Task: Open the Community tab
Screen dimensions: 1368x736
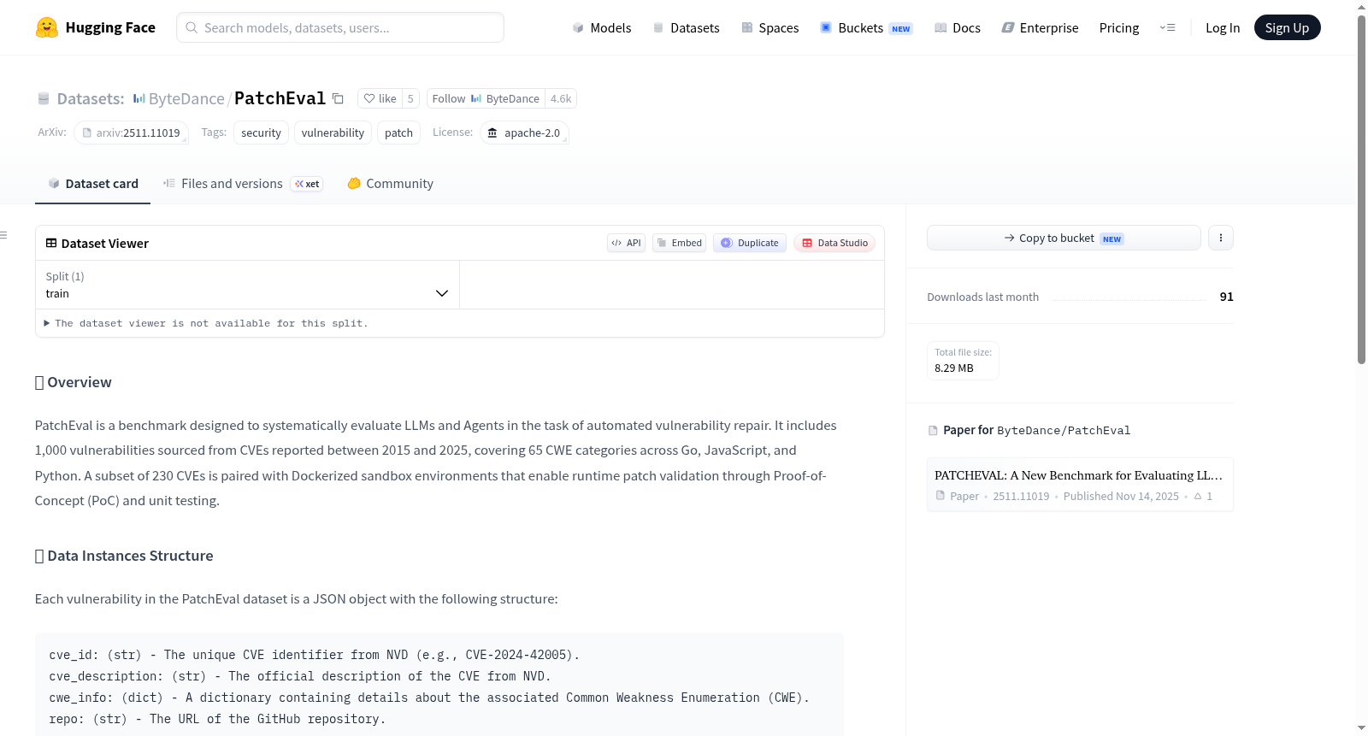Action: coord(390,183)
